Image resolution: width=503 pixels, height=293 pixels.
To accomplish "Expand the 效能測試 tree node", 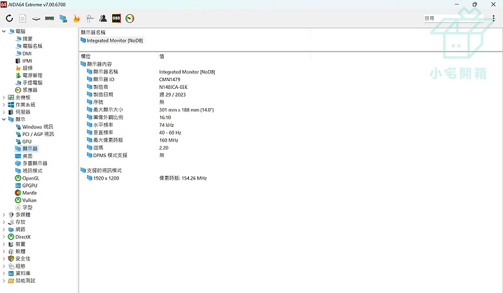I will [x=4, y=281].
